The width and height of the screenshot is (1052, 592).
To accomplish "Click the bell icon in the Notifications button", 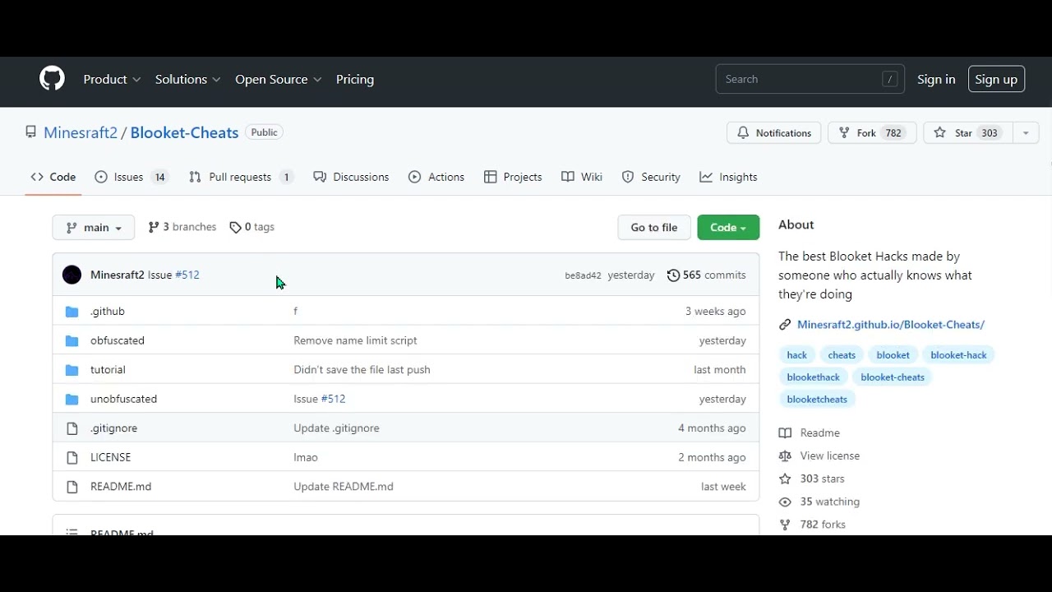I will [743, 133].
